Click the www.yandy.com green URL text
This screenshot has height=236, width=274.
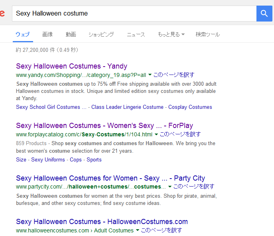pos(81,75)
